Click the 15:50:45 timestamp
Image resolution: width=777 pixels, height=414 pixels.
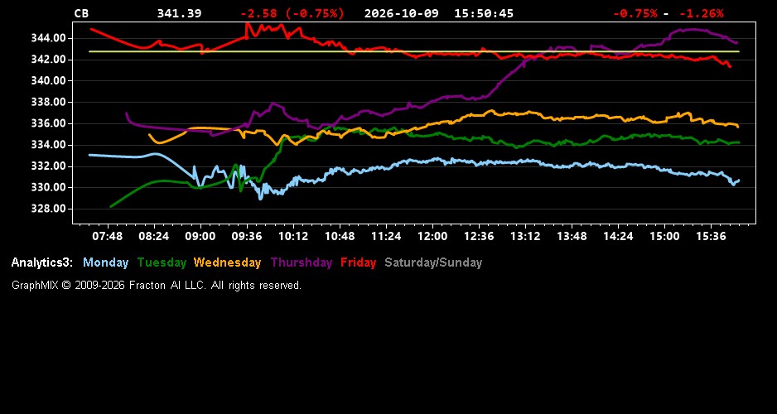(x=484, y=13)
